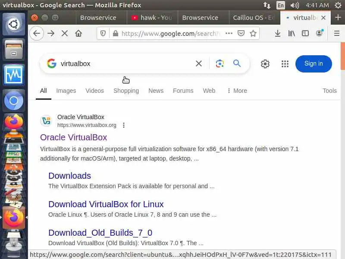345x259 pixels.
Task: Open the power session menu
Action: 338,5
